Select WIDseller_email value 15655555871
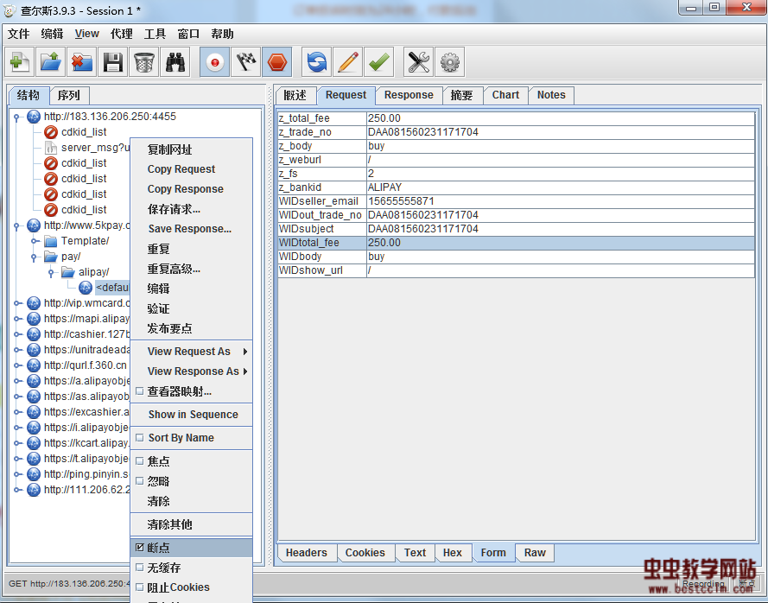Viewport: 768px width, 603px height. point(561,201)
